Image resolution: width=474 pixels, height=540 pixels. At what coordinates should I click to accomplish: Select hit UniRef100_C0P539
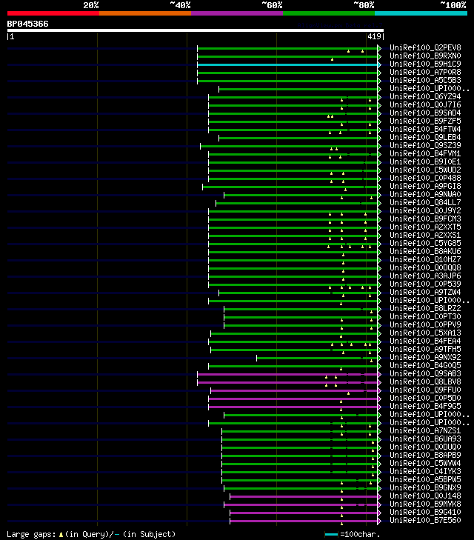coord(425,284)
